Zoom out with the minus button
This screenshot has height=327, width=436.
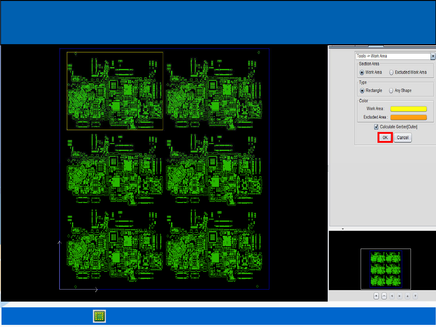click(384, 296)
